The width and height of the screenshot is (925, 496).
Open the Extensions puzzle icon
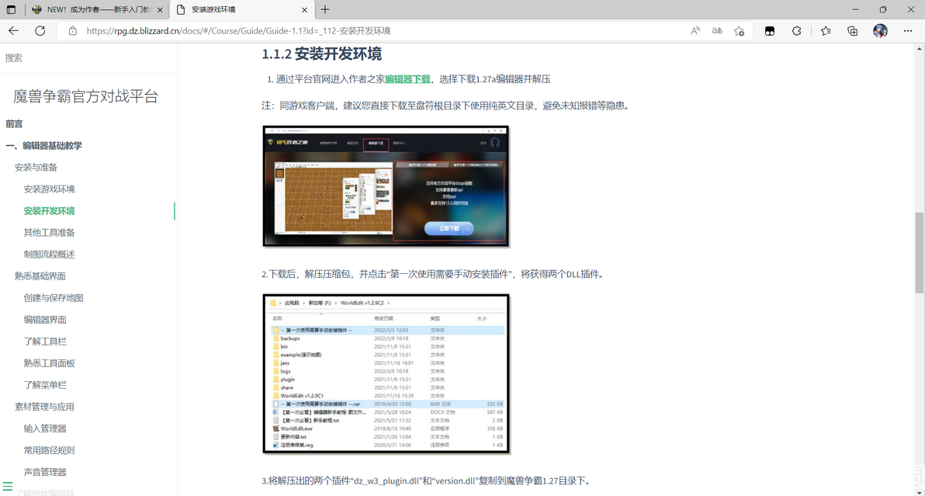click(796, 31)
